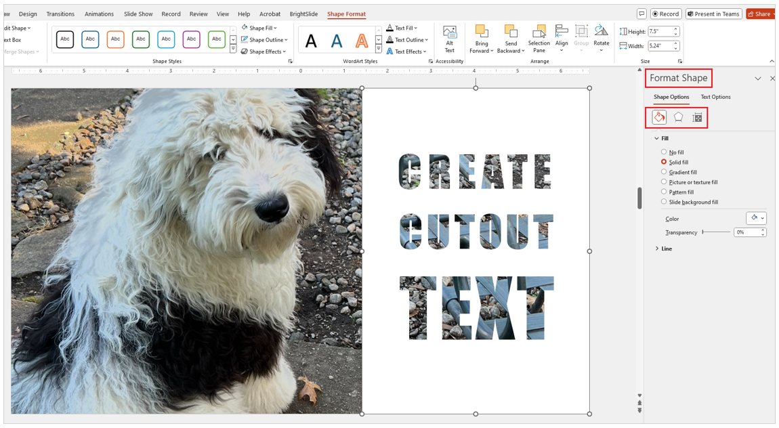This screenshot has height=428, width=779.
Task: Open the Selection Pane
Action: click(x=539, y=39)
